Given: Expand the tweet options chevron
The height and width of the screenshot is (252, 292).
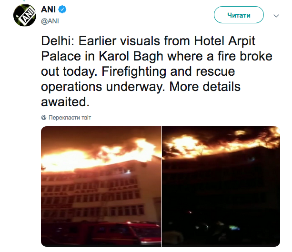Looking at the screenshot, I should point(276,16).
